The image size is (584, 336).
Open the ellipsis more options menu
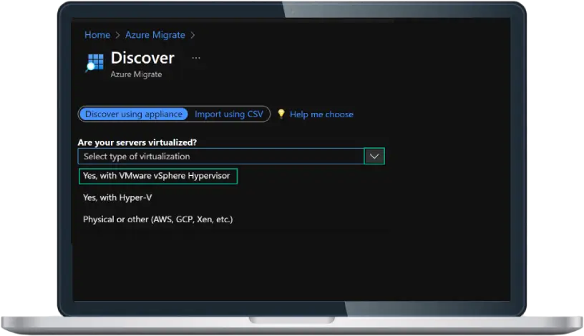196,58
